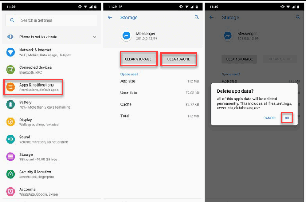Tap the 'Total' row in middle screen
The image size is (306, 202).
click(x=160, y=116)
